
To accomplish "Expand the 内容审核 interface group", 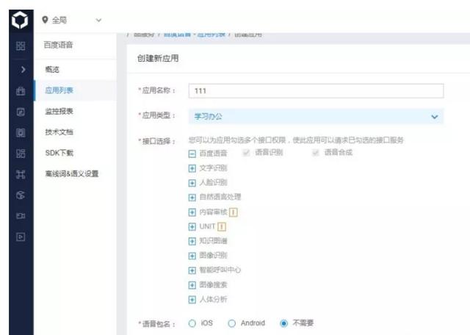I will 192,212.
